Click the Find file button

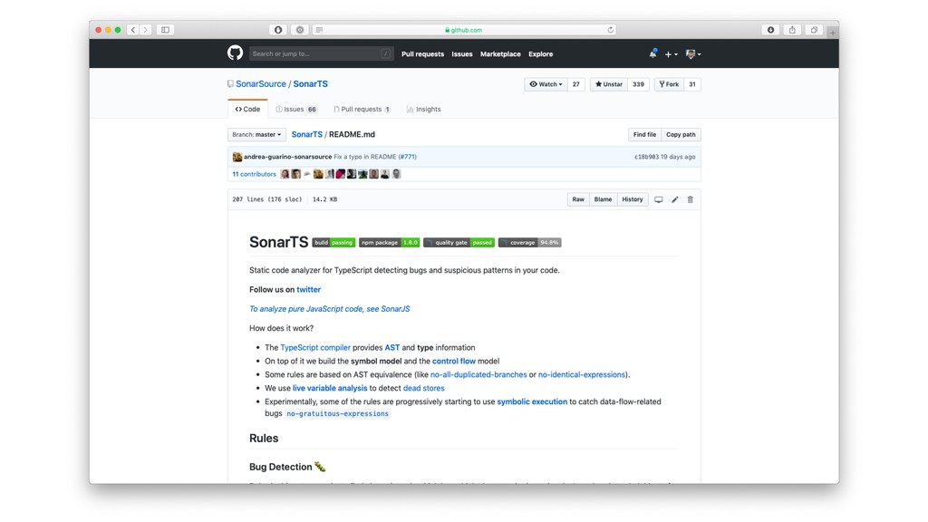pos(644,134)
